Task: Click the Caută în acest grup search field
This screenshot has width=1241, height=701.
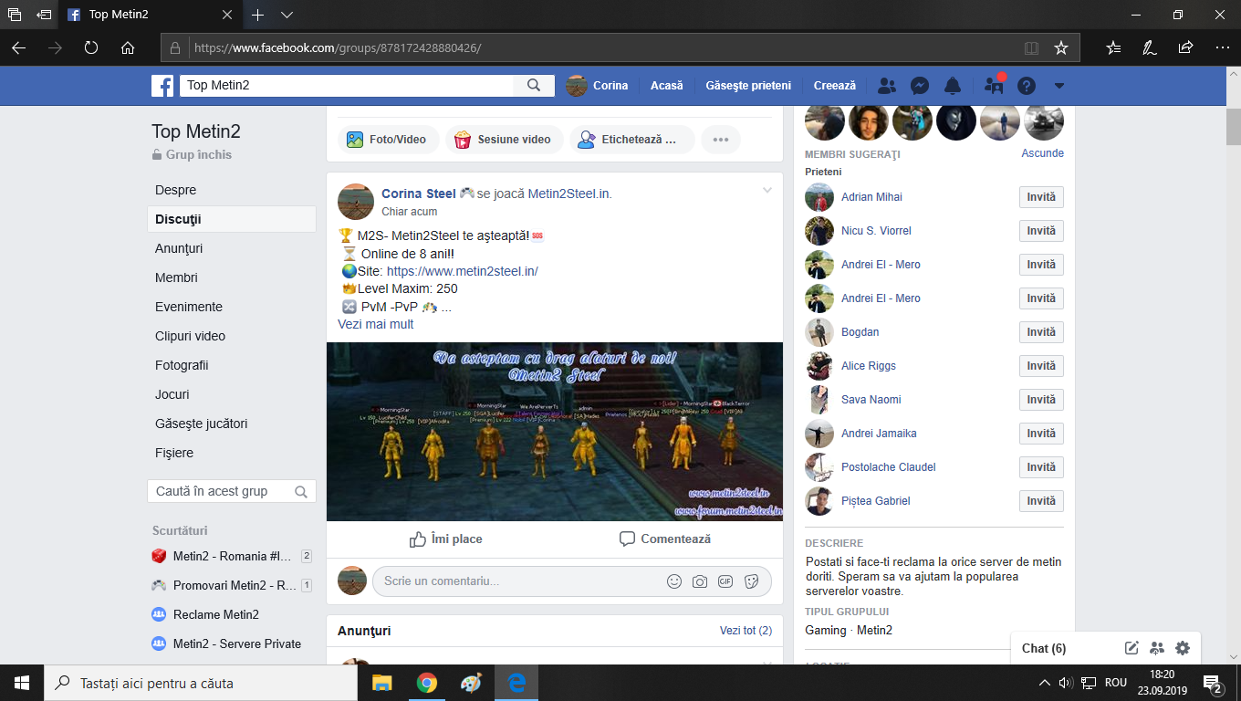Action: click(232, 491)
